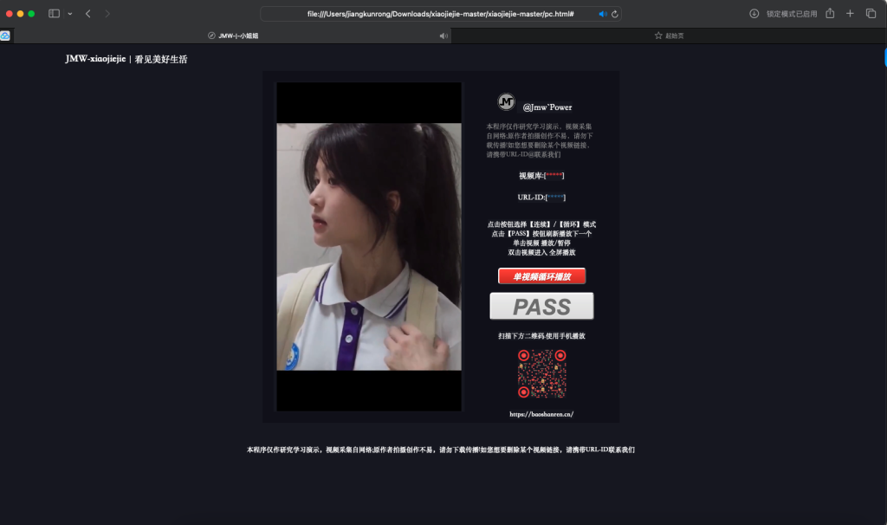Open the downloads icon in toolbar
Image resolution: width=887 pixels, height=525 pixels.
pos(754,14)
